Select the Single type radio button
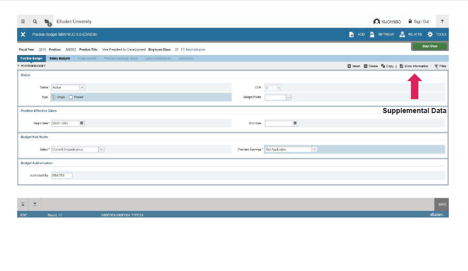The image size is (468, 271). point(54,97)
